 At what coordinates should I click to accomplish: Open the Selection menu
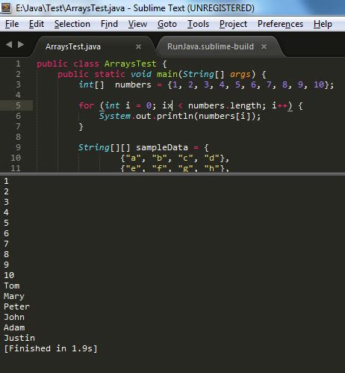(72, 24)
